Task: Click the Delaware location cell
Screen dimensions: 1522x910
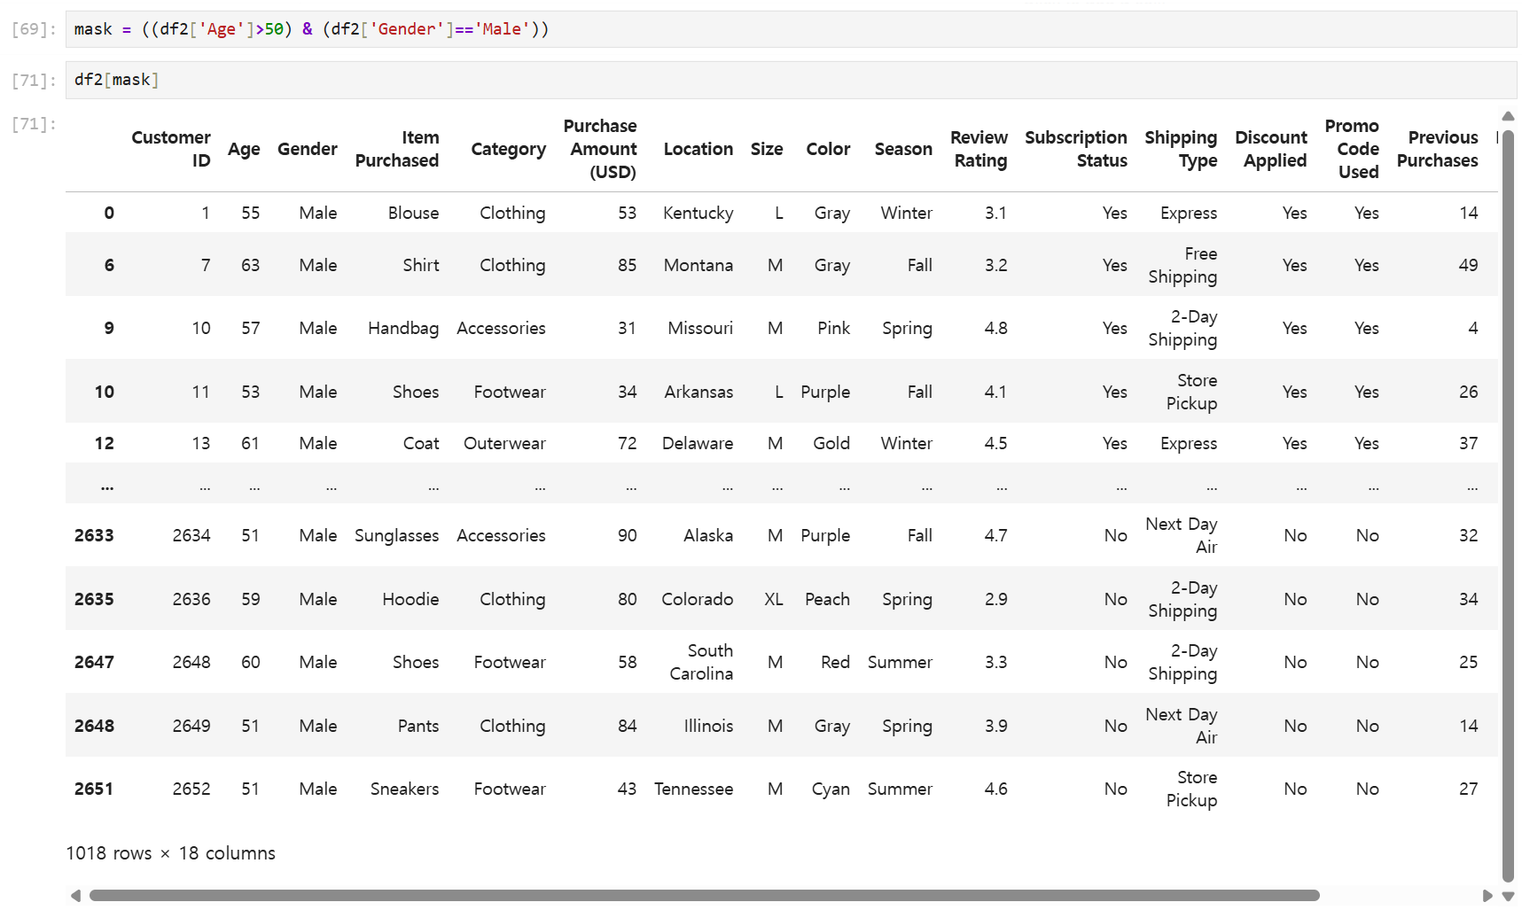Action: (698, 443)
